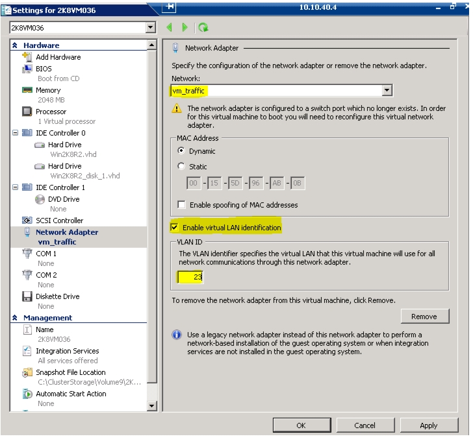Image resolution: width=473 pixels, height=443 pixels.
Task: Click the vertical scrollbar thumb in tree
Action: tap(152, 217)
